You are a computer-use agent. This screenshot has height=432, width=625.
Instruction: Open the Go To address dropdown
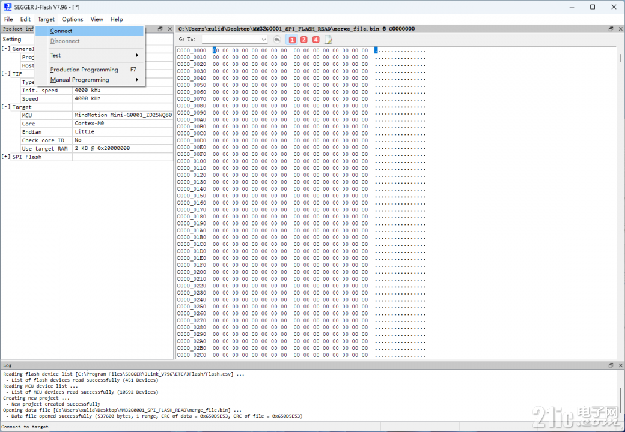point(263,40)
